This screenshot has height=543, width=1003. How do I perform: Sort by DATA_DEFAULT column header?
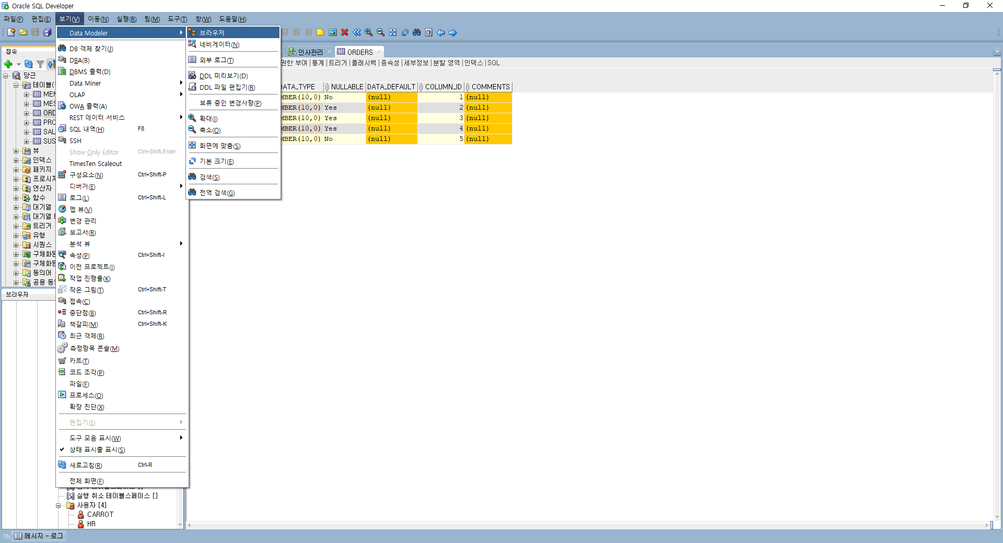coord(391,87)
